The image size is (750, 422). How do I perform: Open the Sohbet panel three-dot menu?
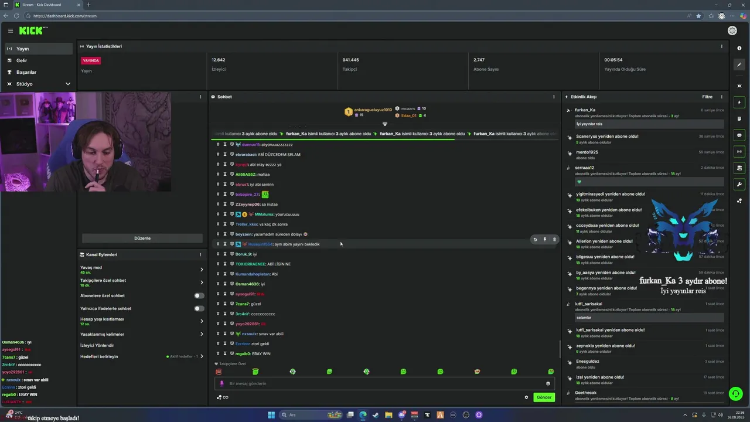554,97
